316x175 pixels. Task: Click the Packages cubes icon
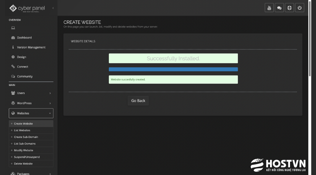[13, 174]
